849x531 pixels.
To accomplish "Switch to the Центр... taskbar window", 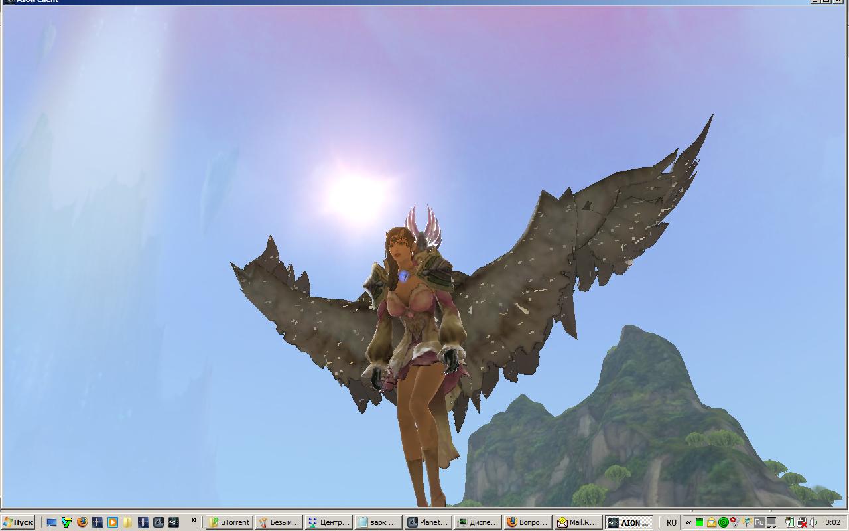I will pos(329,522).
